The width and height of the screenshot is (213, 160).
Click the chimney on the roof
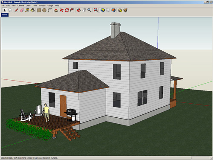pyautogui.click(x=115, y=30)
